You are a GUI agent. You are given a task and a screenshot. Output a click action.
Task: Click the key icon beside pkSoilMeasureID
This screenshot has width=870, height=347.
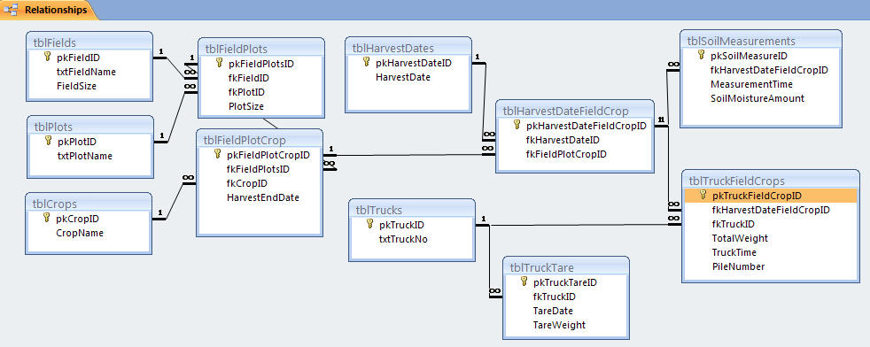tap(702, 56)
